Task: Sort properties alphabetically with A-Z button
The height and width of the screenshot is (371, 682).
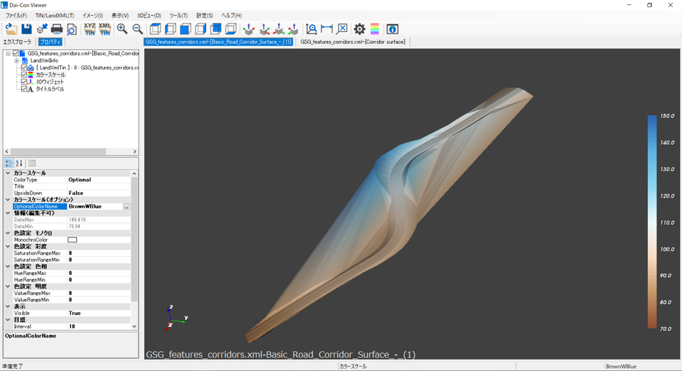Action: click(19, 163)
